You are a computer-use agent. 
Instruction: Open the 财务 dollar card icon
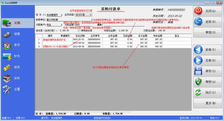click(7, 56)
